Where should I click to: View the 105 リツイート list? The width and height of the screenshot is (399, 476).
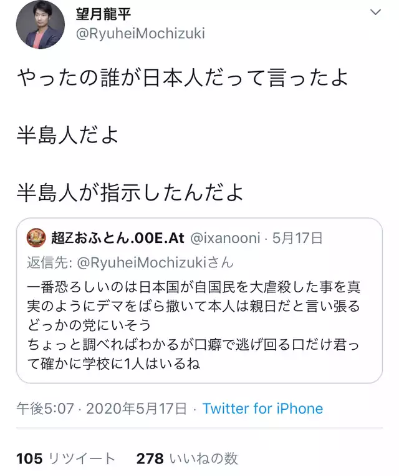tap(65, 459)
